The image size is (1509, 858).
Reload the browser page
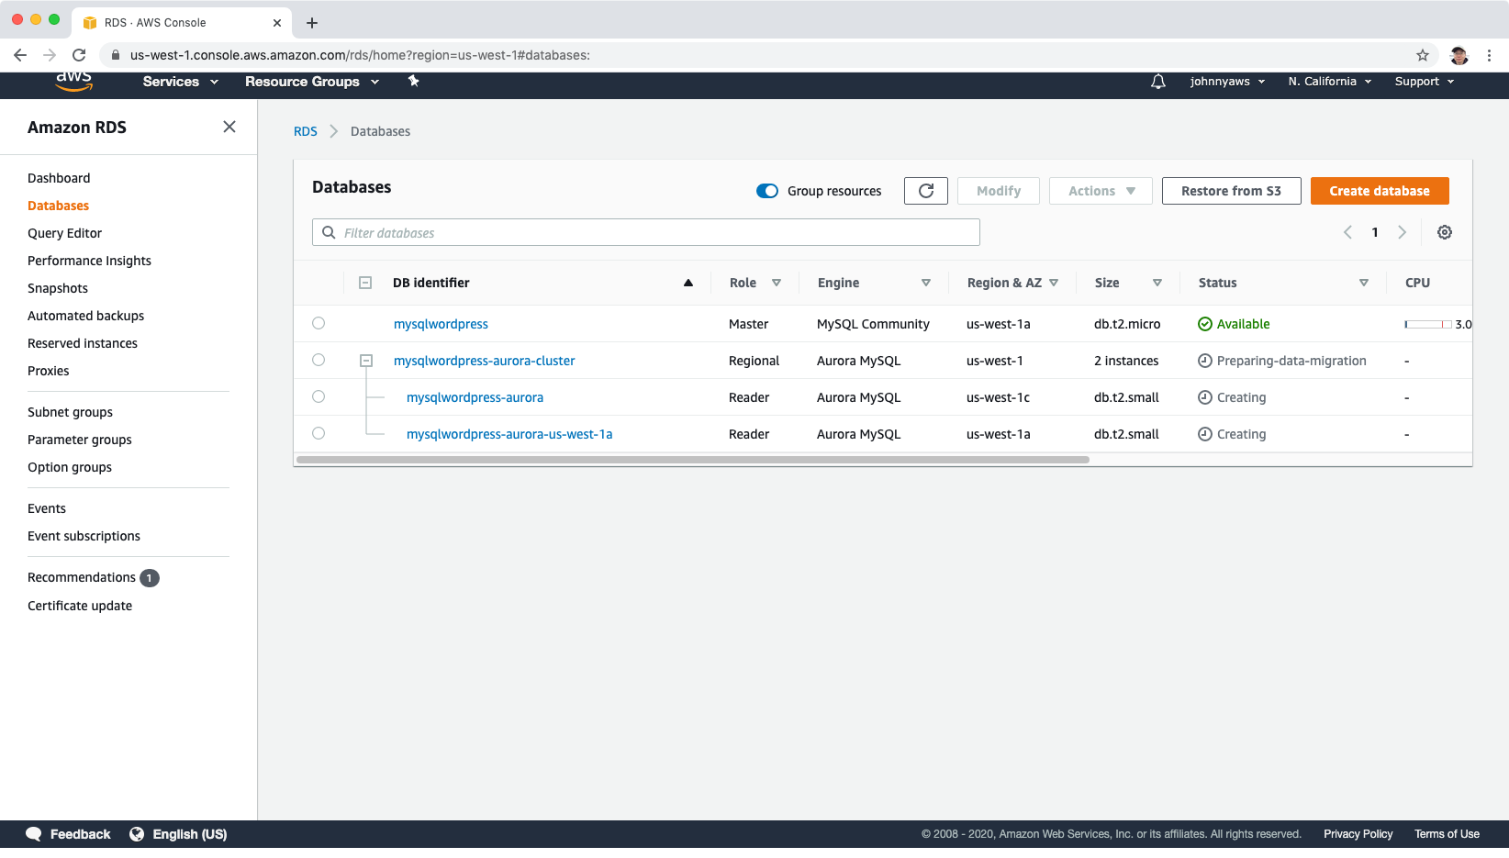coord(79,55)
